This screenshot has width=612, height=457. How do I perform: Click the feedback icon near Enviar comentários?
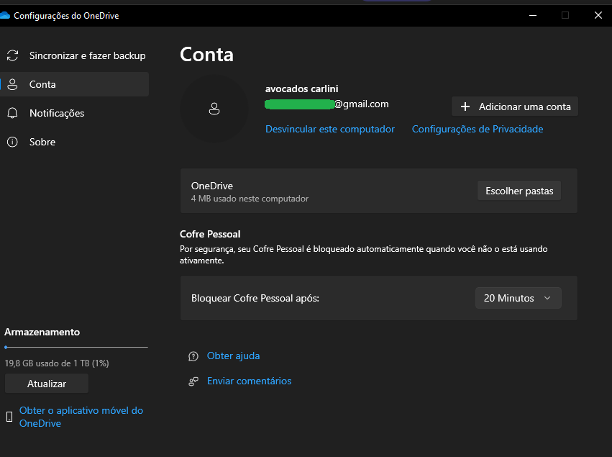(193, 381)
